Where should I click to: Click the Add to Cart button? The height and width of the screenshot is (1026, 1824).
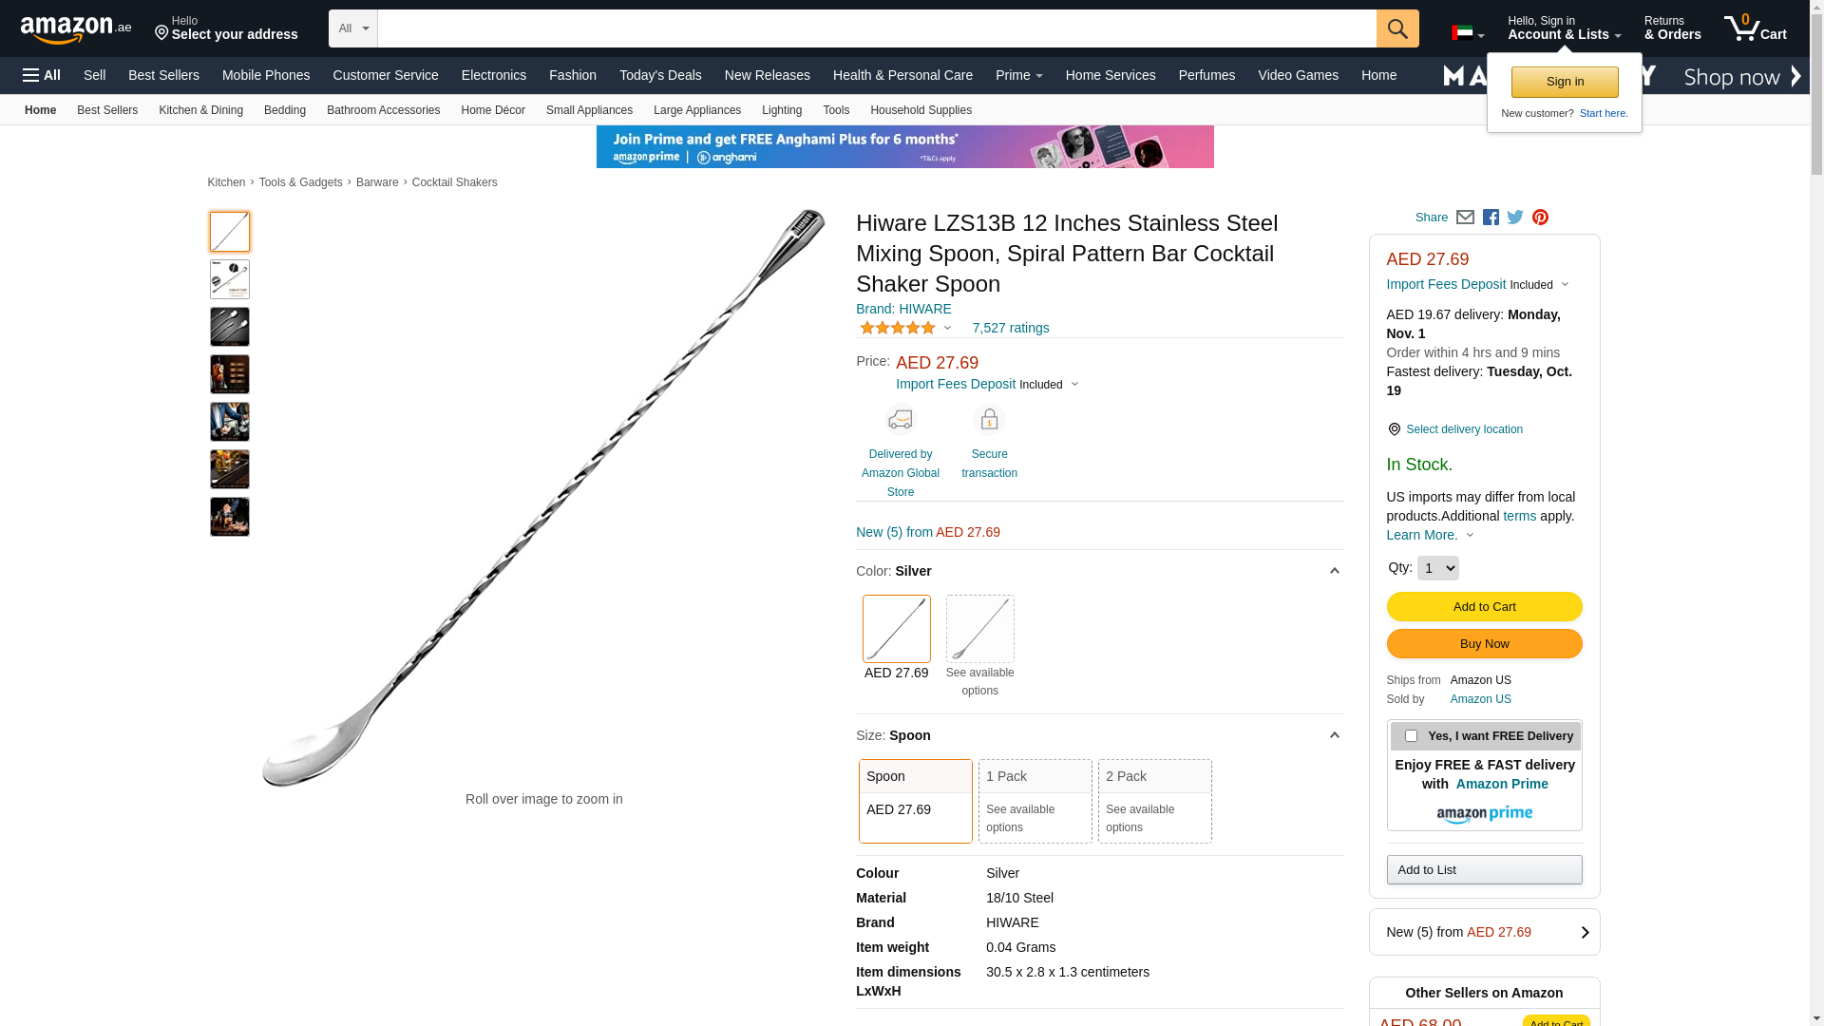click(1484, 607)
